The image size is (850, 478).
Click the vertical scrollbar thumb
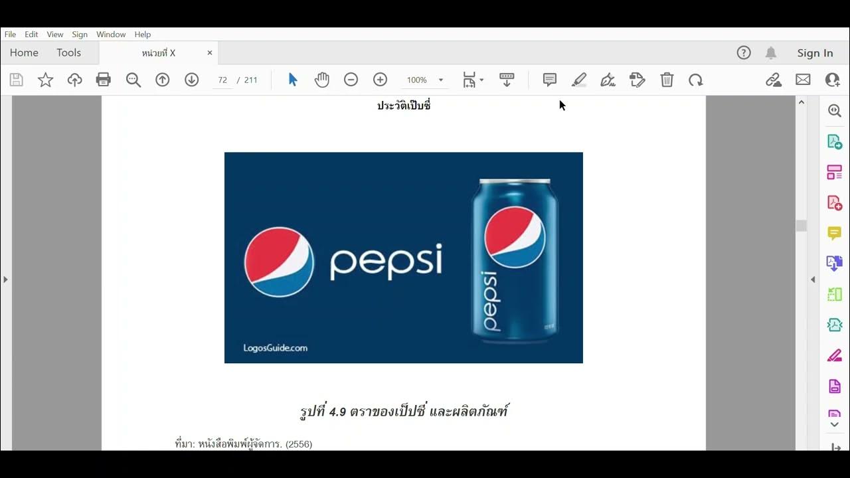(802, 226)
